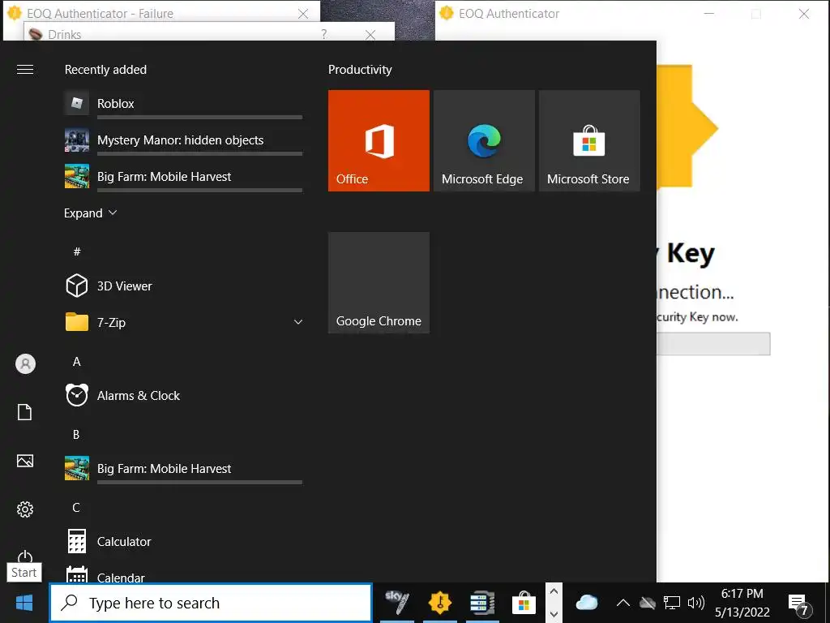Screen dimensions: 830x623
Task: Expand the Start menu hamburger
Action: tap(25, 70)
